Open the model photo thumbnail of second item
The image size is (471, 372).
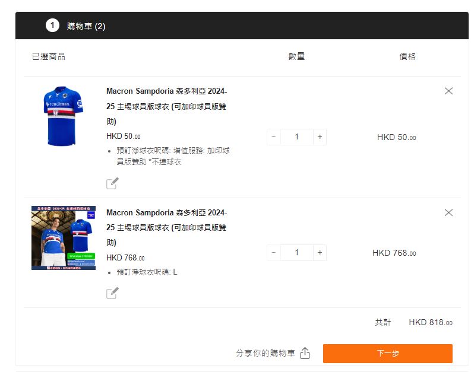tap(64, 238)
